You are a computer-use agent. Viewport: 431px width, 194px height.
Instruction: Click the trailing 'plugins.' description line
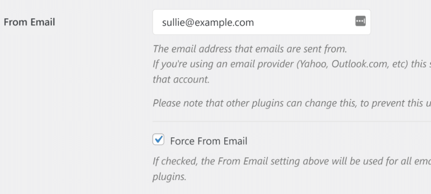pyautogui.click(x=170, y=177)
